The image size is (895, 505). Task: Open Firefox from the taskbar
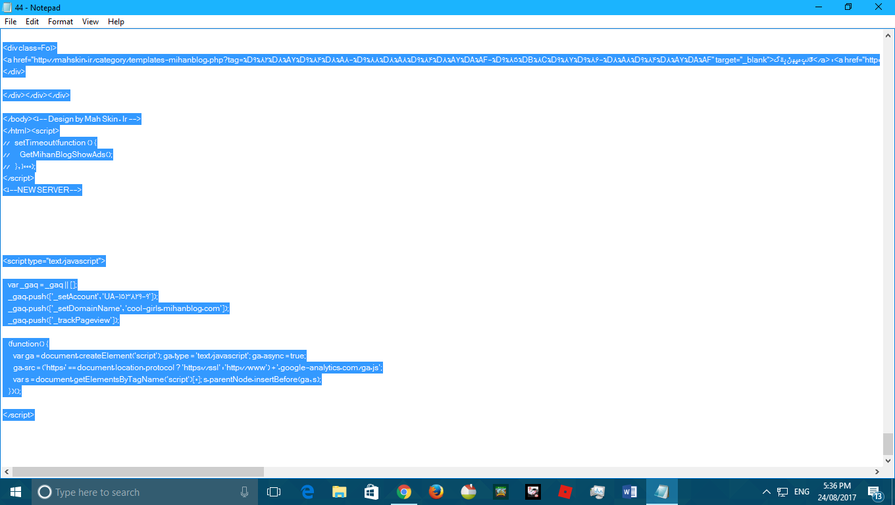(x=436, y=492)
